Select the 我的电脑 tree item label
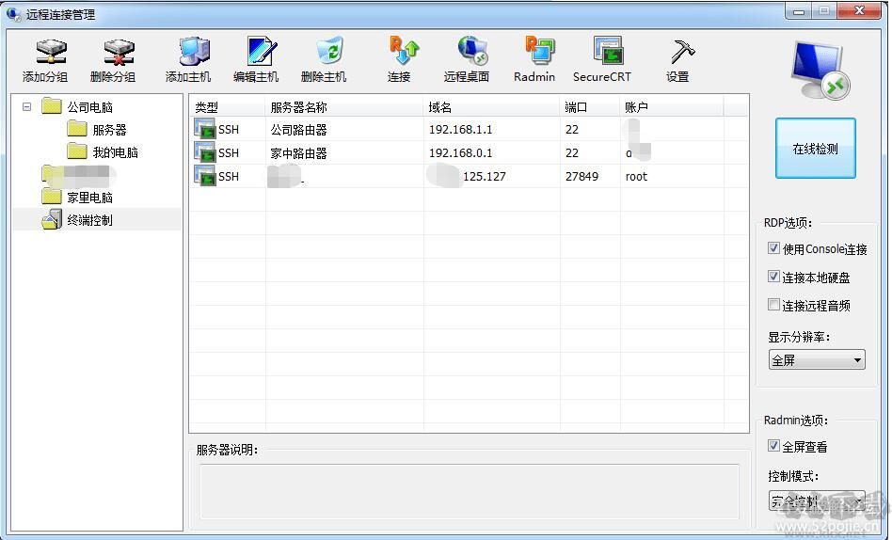 tap(116, 152)
